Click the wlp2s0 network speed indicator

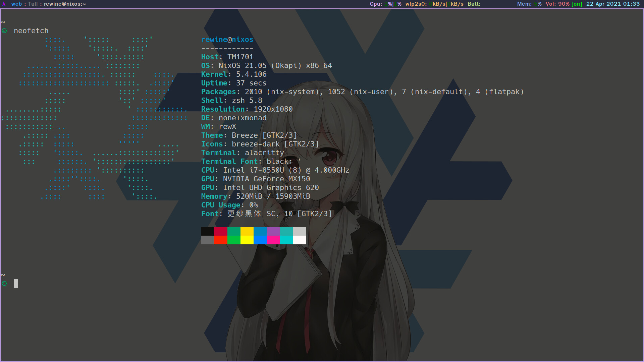point(434,4)
